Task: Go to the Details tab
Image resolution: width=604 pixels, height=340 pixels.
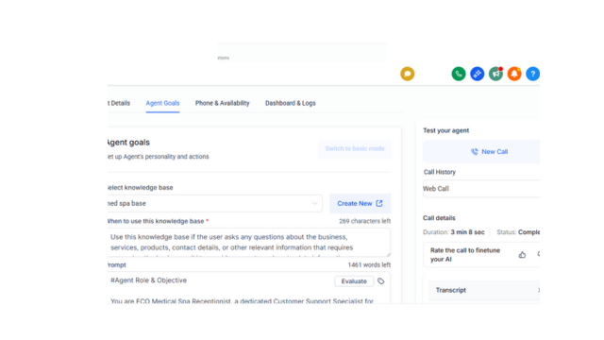Action: [x=119, y=103]
